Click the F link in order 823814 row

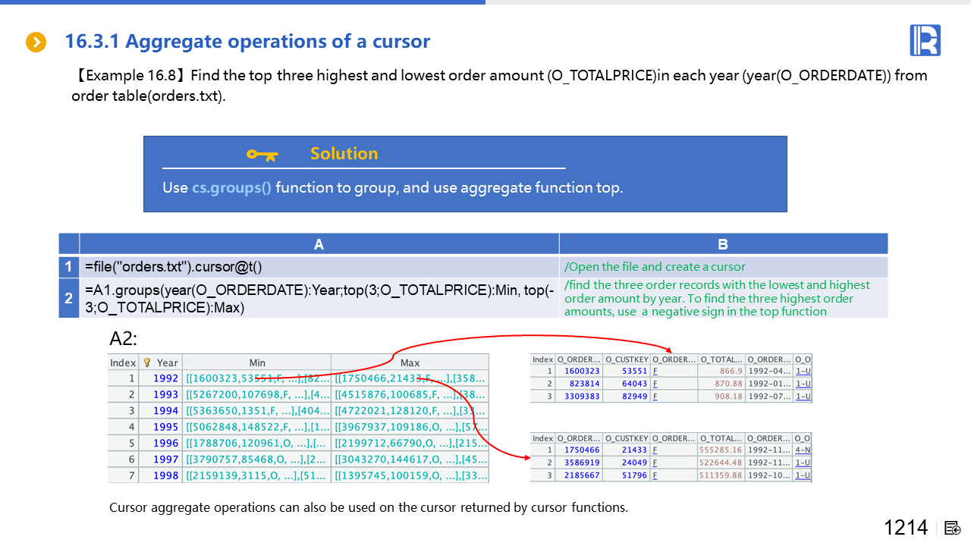click(x=655, y=384)
